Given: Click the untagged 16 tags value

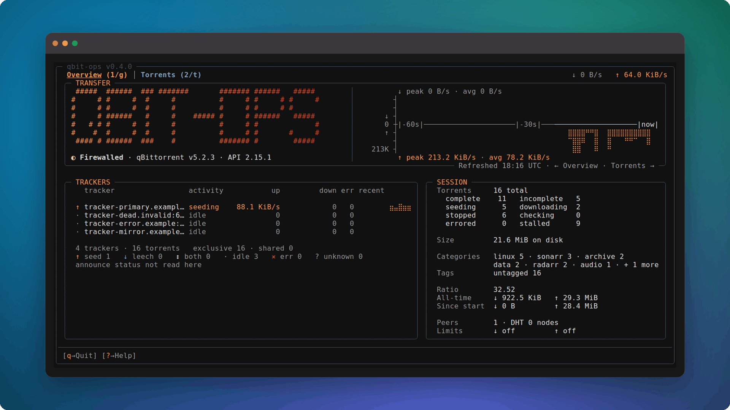Looking at the screenshot, I should pyautogui.click(x=517, y=273).
